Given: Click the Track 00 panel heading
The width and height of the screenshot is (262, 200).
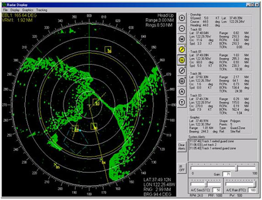Looking at the screenshot, I should pos(196,30).
